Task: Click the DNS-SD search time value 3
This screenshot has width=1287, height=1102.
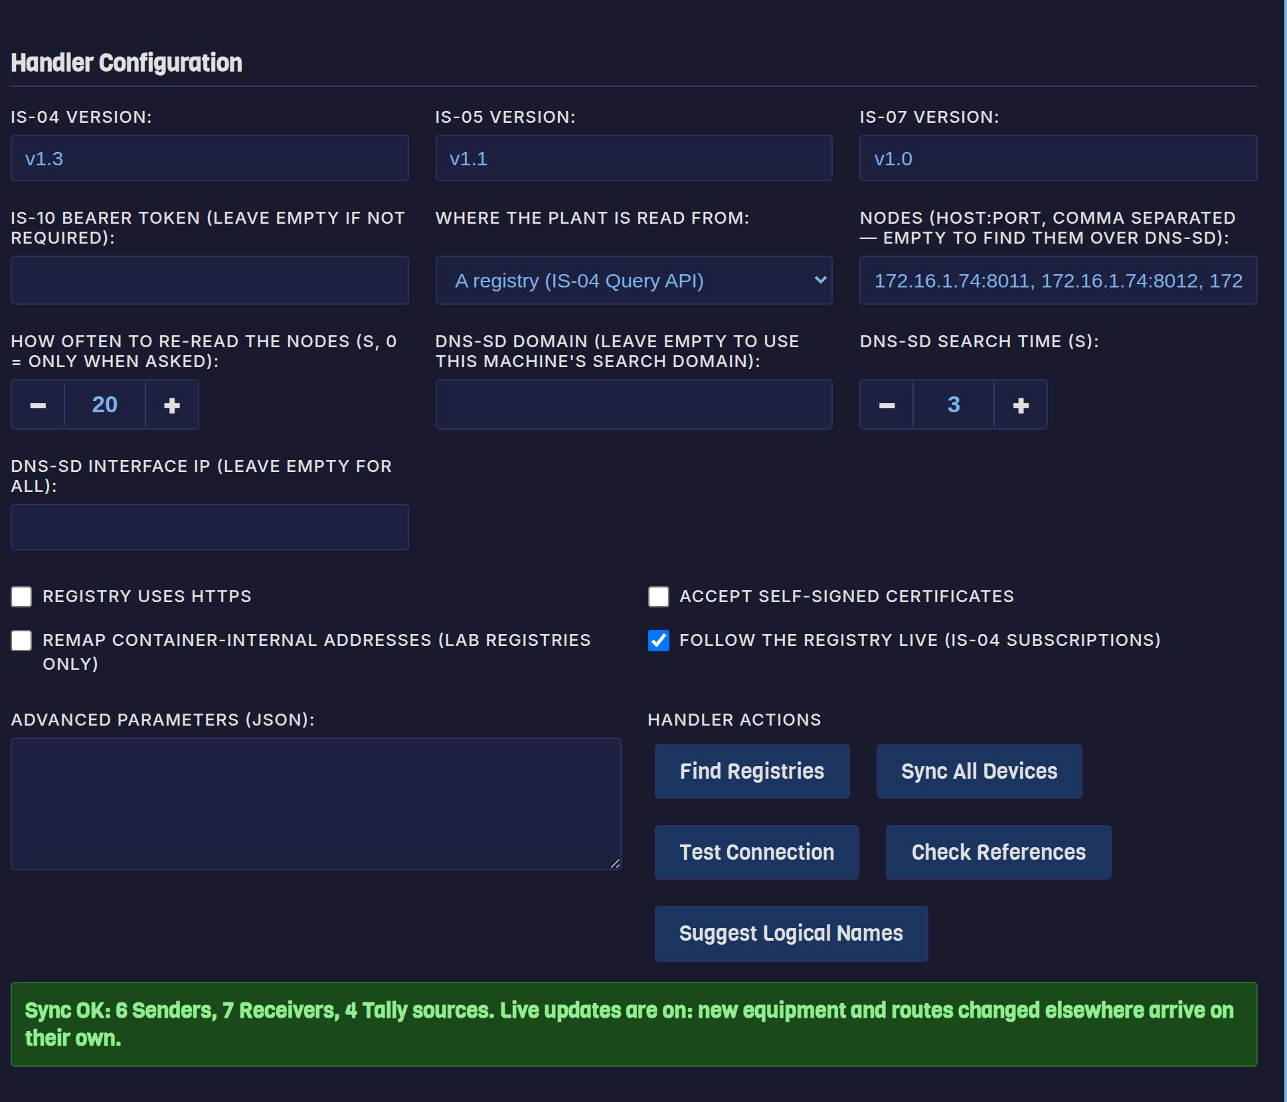Action: click(954, 404)
